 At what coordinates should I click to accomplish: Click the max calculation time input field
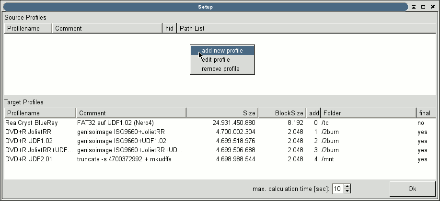(337, 189)
